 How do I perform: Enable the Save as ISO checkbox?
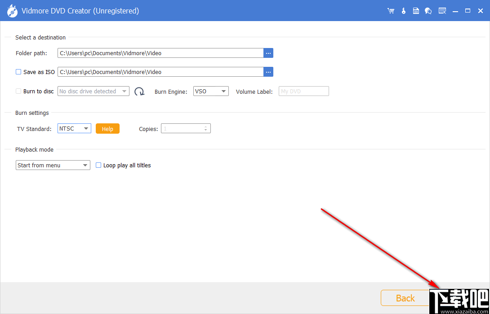click(18, 72)
